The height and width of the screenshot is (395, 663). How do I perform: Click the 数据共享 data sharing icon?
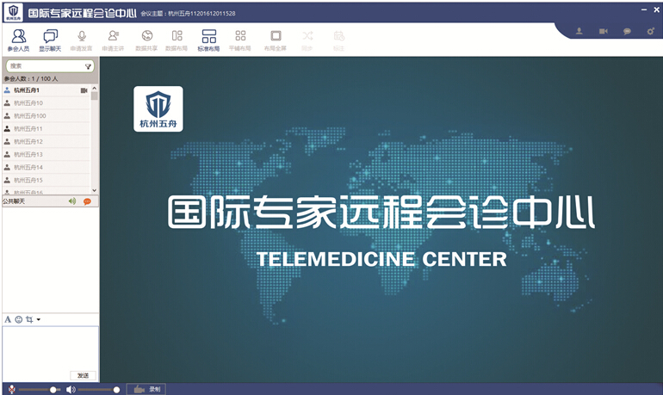click(147, 40)
